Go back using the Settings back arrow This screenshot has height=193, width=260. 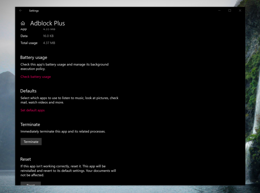(x=20, y=11)
